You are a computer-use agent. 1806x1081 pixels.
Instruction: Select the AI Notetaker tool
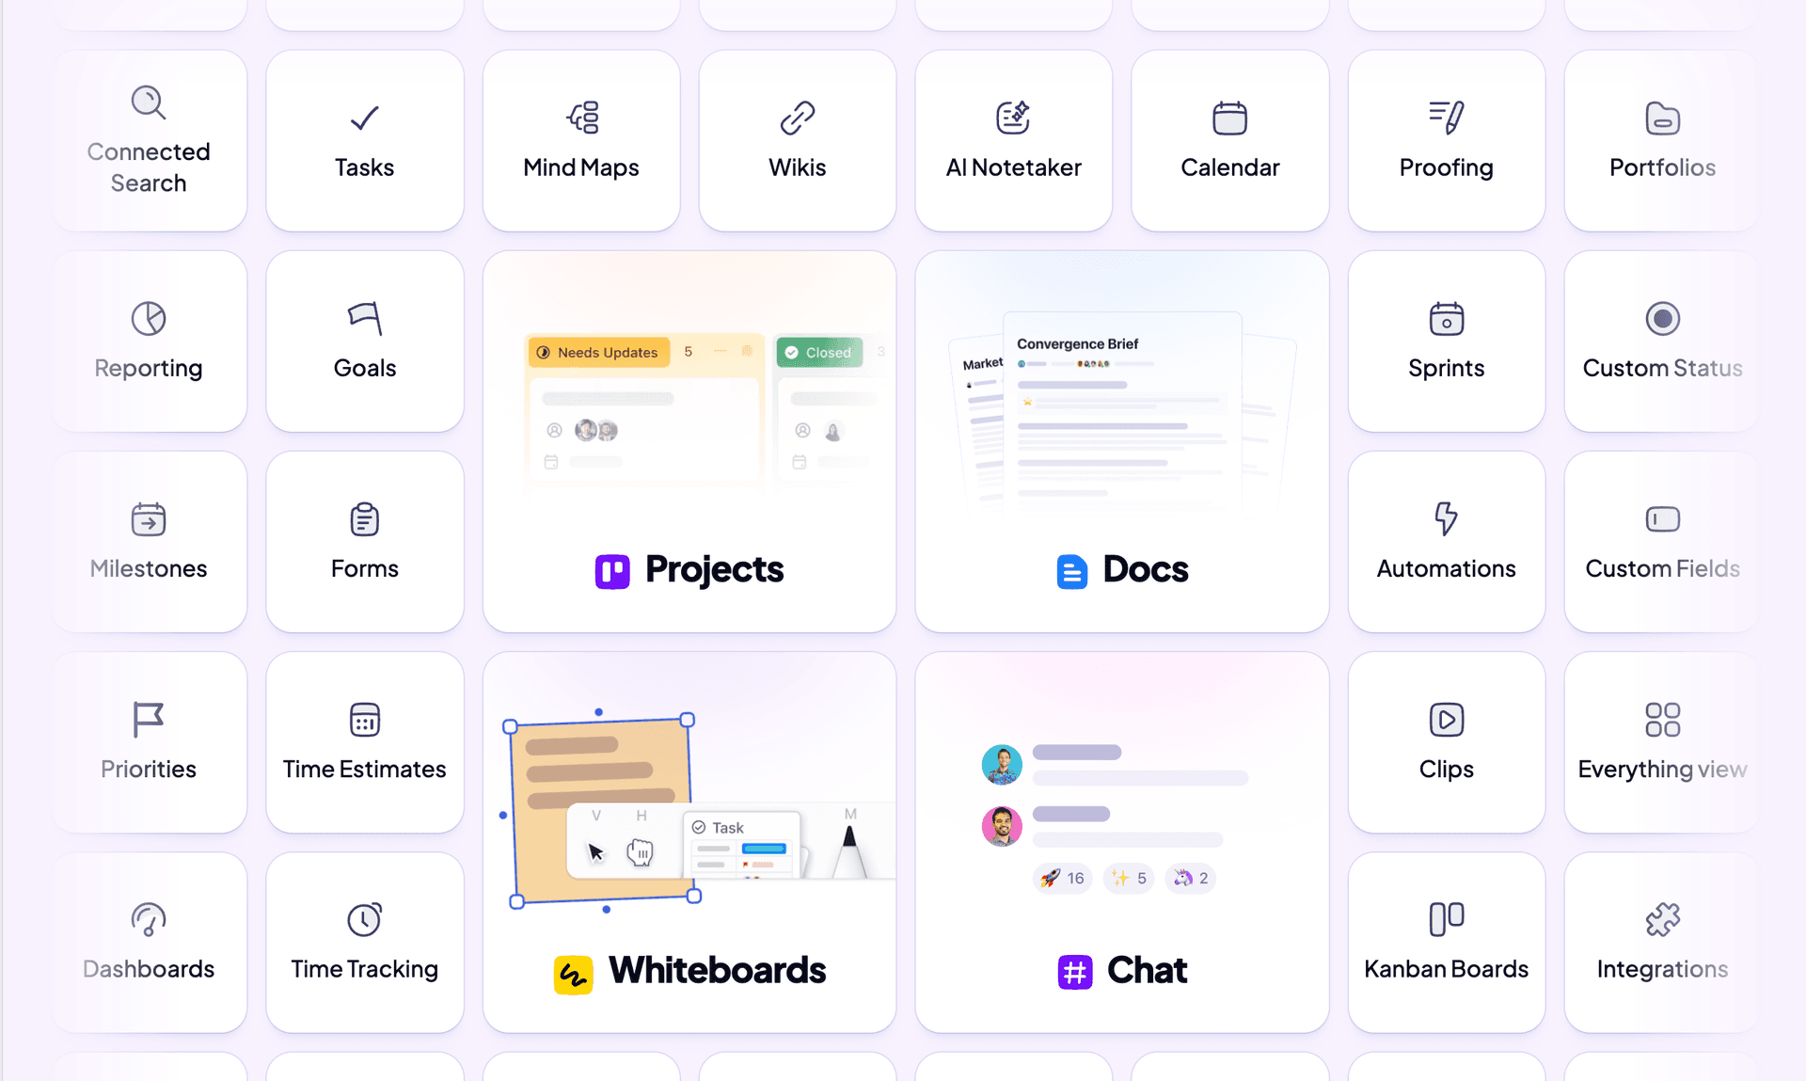pos(1015,137)
